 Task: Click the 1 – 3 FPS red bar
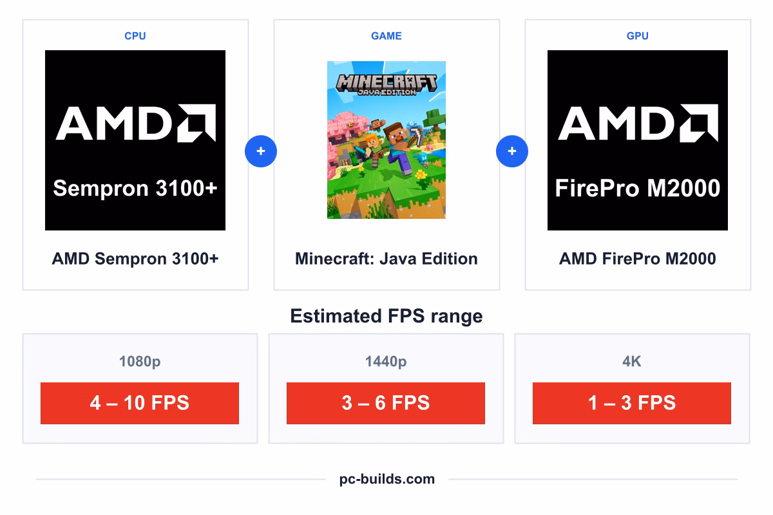pyautogui.click(x=632, y=403)
